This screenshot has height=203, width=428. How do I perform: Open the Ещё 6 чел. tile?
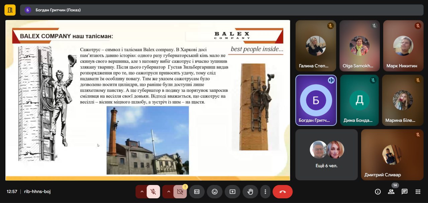pyautogui.click(x=326, y=155)
